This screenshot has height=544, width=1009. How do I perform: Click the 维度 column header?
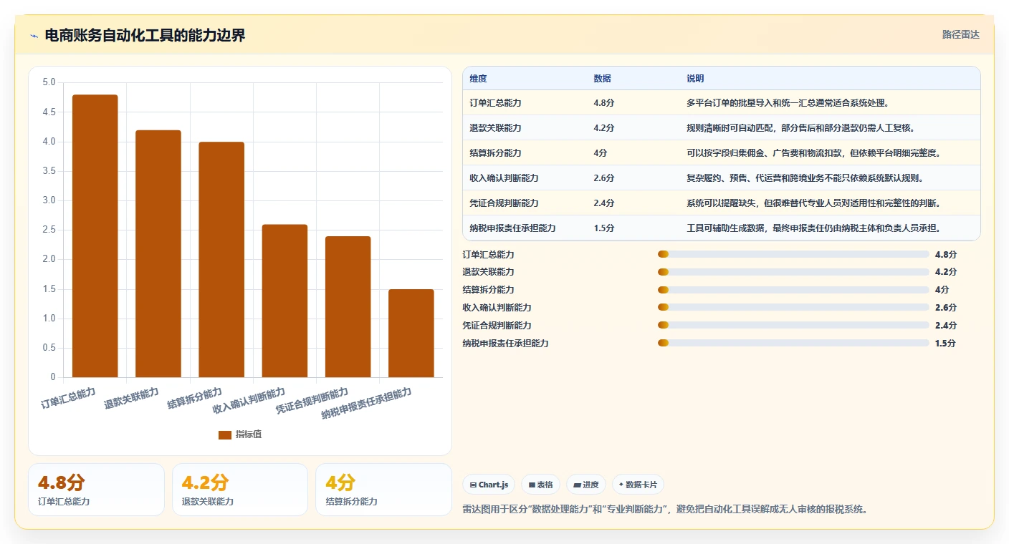tap(478, 78)
